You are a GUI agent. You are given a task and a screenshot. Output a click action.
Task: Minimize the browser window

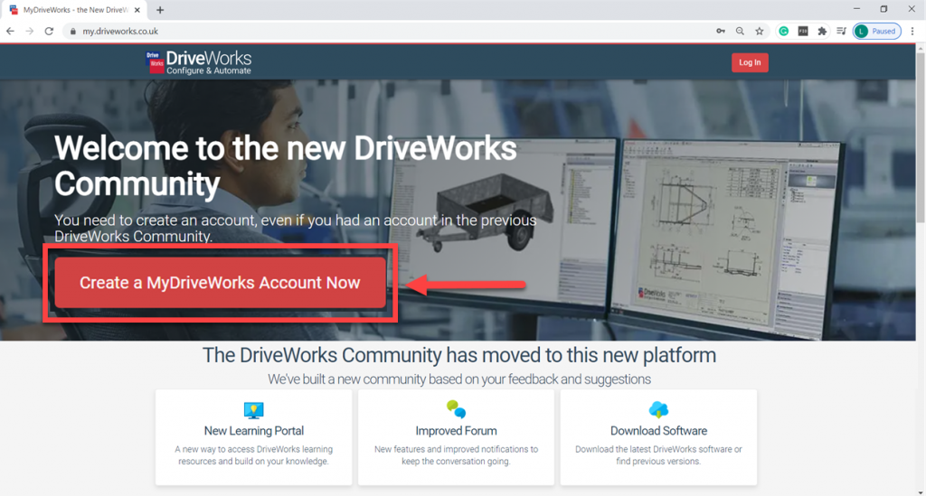coord(856,9)
